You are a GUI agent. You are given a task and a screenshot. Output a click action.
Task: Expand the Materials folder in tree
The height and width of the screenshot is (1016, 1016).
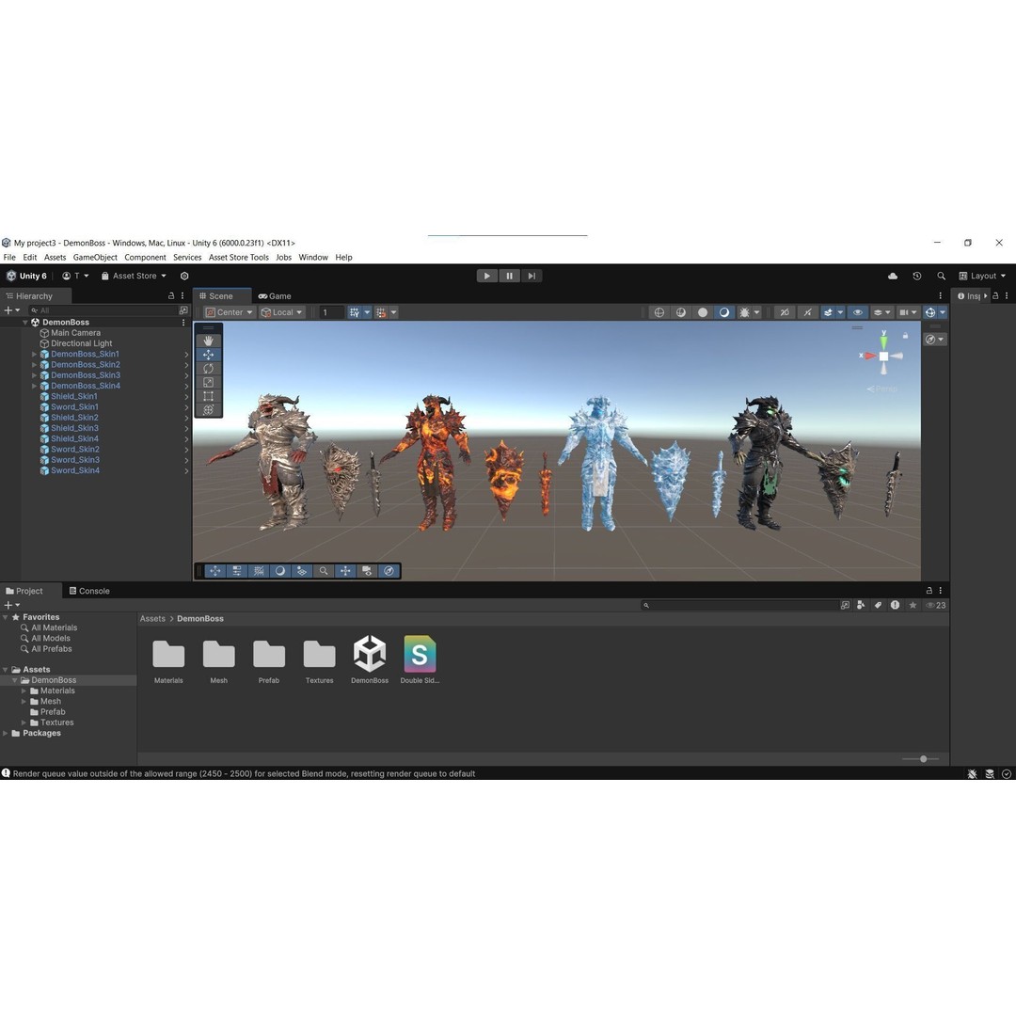point(24,691)
